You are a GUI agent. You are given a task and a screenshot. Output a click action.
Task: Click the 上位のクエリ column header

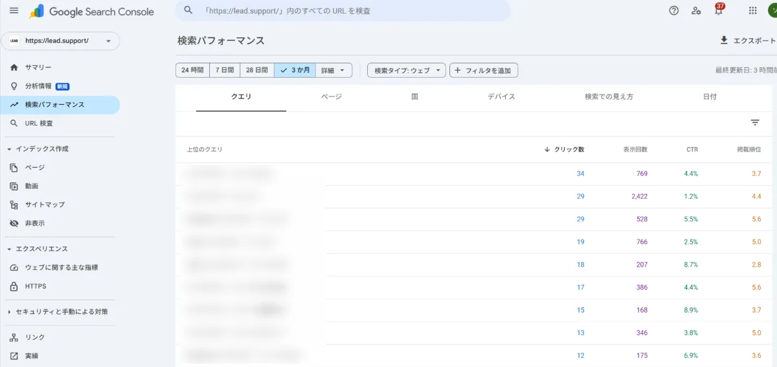(205, 150)
